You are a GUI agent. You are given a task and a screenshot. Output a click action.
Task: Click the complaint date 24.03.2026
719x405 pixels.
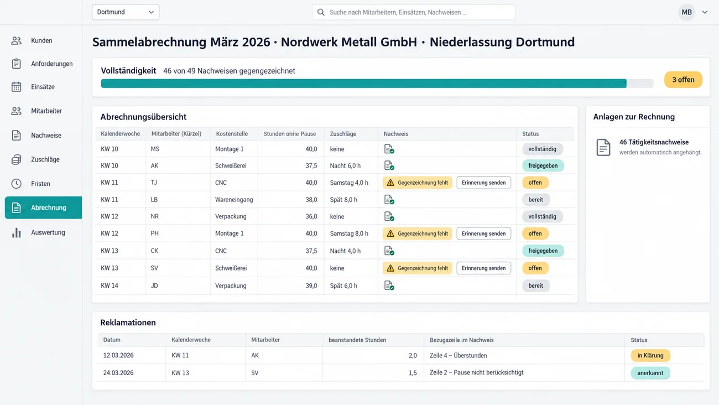118,373
